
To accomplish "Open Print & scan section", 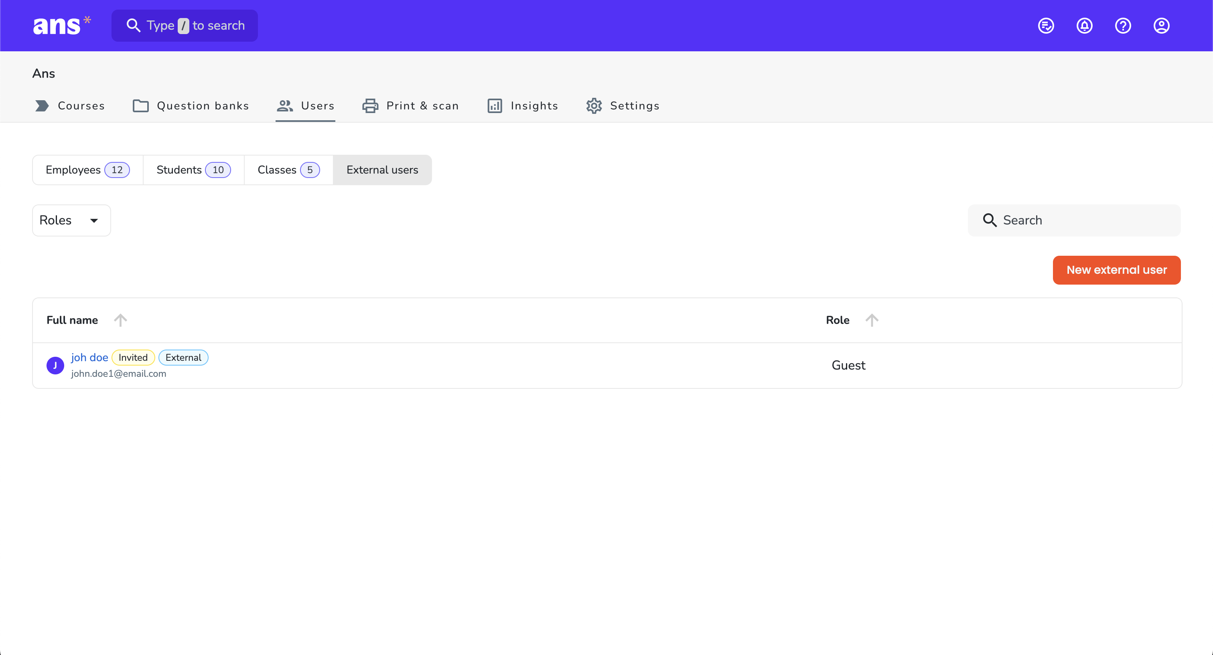I will click(x=411, y=106).
